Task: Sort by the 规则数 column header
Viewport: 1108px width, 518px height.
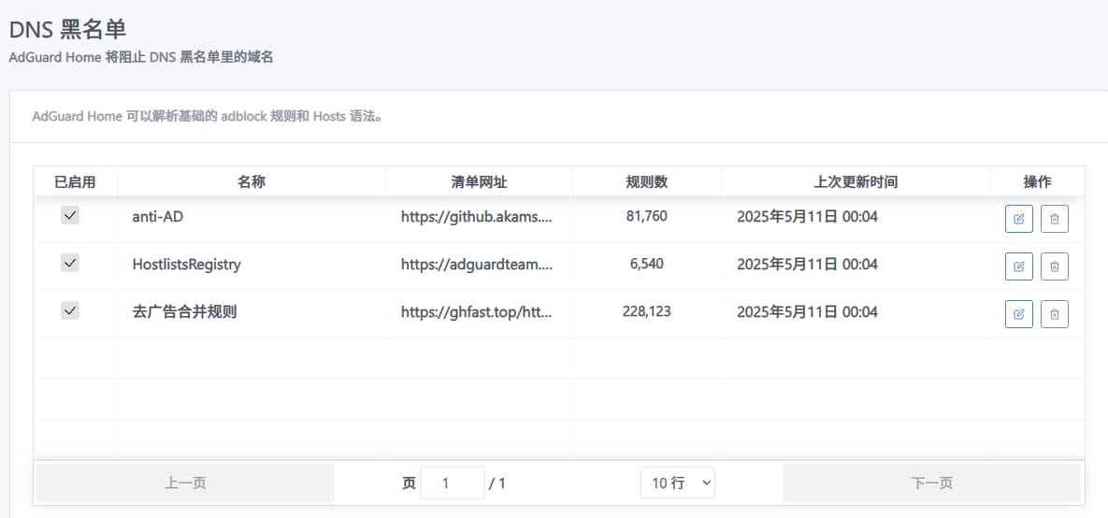Action: pyautogui.click(x=646, y=181)
